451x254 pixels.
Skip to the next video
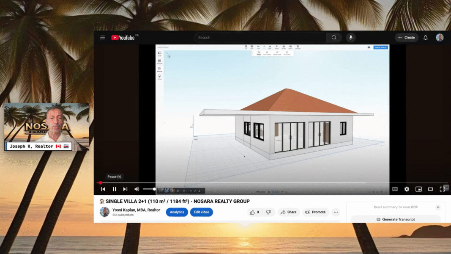click(125, 189)
